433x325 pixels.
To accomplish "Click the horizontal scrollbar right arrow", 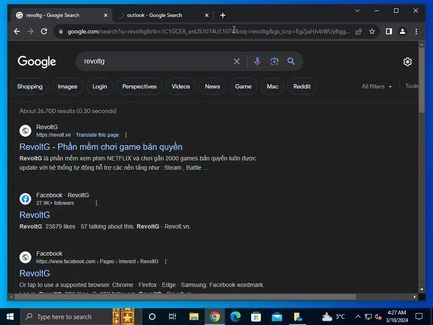I will (x=414, y=297).
